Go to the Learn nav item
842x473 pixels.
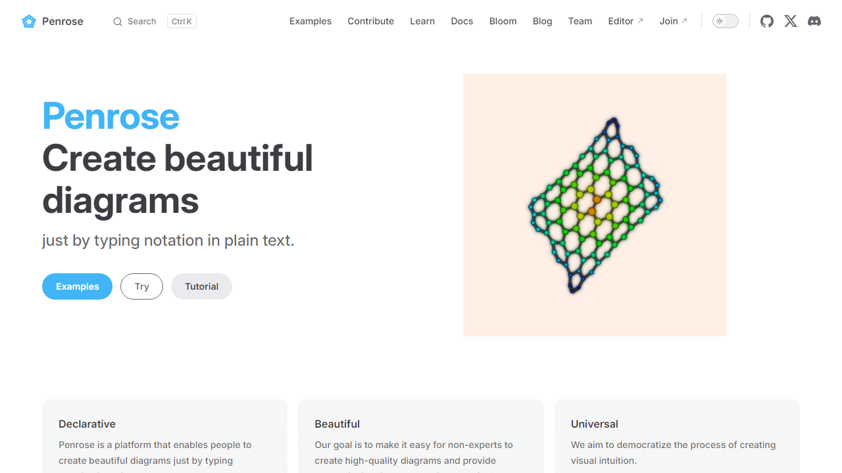click(x=422, y=21)
